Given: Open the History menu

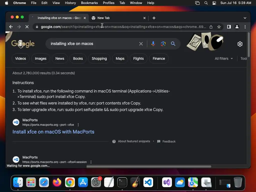Looking at the screenshot, I should click(70, 3).
